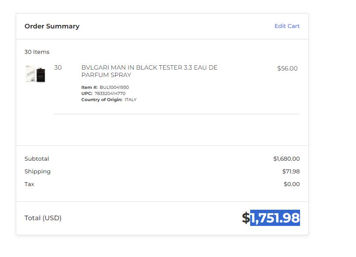The height and width of the screenshot is (257, 356).
Task: Click the shipping cost $71.98
Action: click(x=291, y=171)
